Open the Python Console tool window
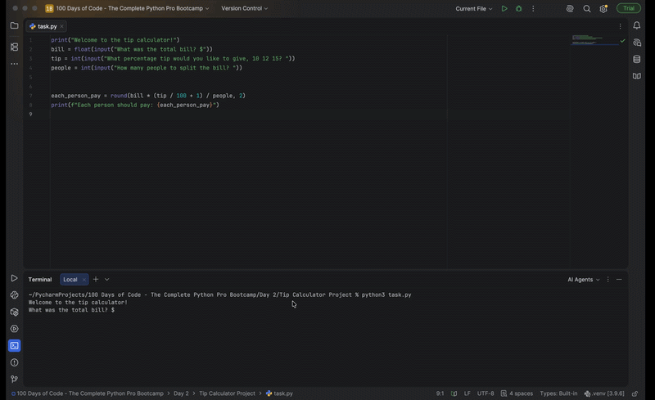The width and height of the screenshot is (655, 400). pos(14,295)
